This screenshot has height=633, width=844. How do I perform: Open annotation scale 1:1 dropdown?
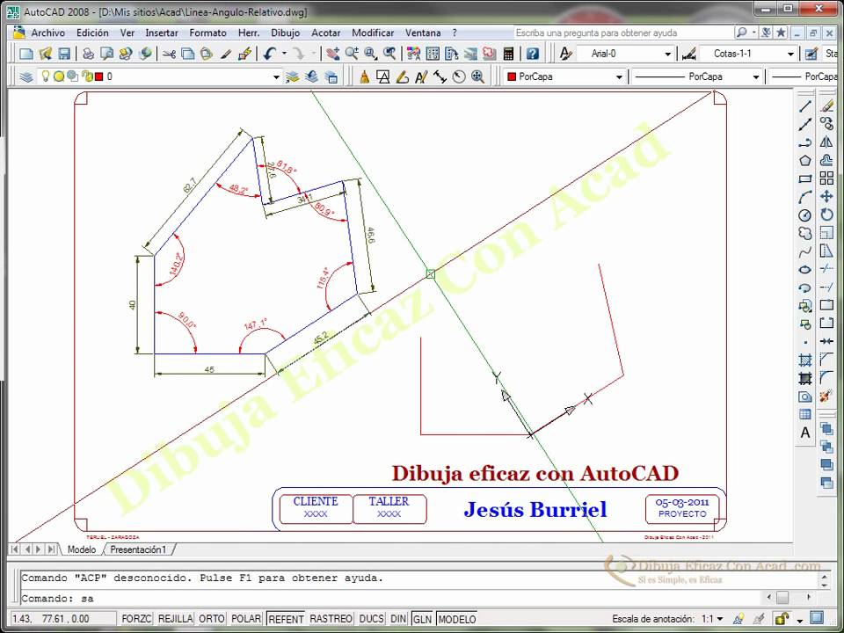point(720,619)
